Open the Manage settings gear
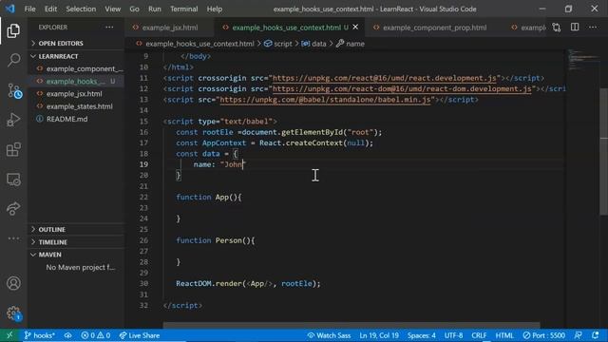The height and width of the screenshot is (342, 608). pyautogui.click(x=13, y=313)
